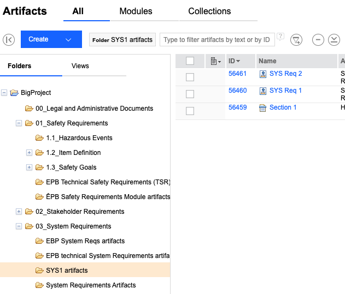
Task: Click the filter funnel icon
Action: point(296,39)
